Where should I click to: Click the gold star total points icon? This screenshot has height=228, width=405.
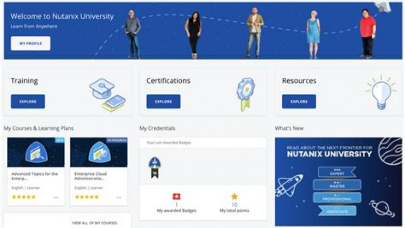[x=234, y=196]
